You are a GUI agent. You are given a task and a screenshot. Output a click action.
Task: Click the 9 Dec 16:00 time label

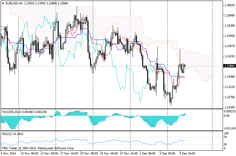[x=187, y=153]
